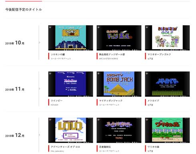The image size is (196, 154).
Task: Open the 忍者龍剣伝 title screen thumbnail
Action: point(119,130)
